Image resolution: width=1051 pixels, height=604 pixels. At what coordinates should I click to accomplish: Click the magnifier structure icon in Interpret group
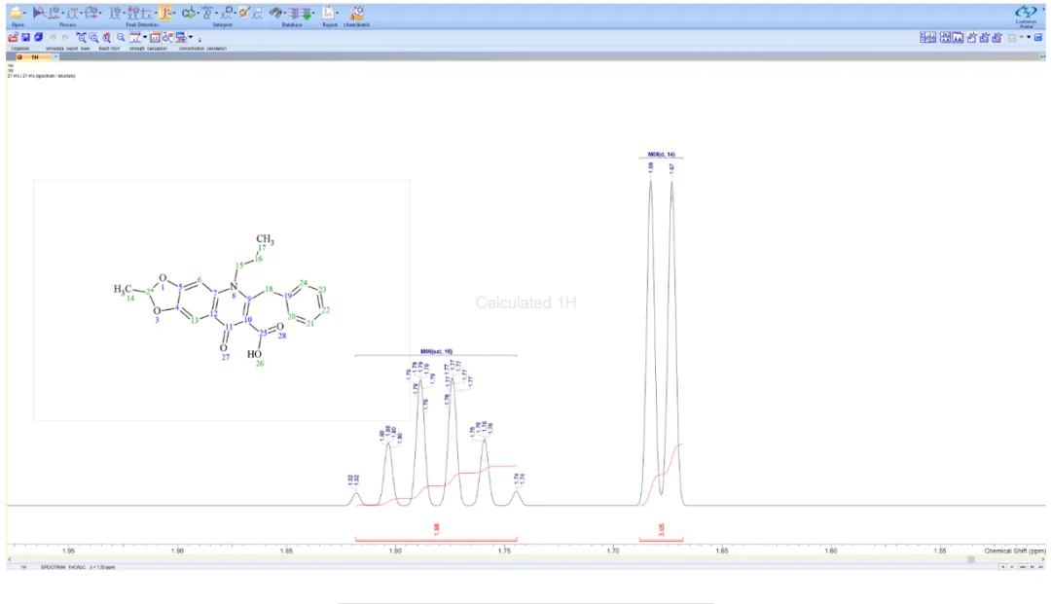click(228, 13)
